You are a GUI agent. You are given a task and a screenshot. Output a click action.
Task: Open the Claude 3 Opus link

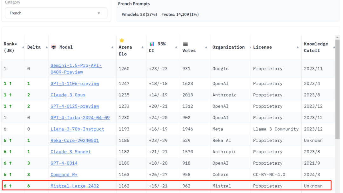tap(68, 95)
